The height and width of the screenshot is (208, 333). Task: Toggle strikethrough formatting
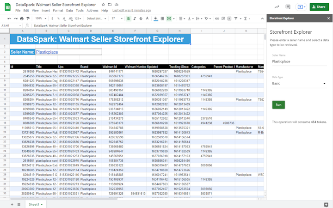tap(141, 18)
